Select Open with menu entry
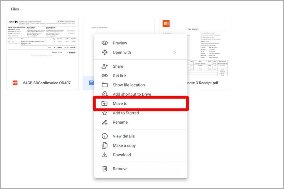Image resolution: width=284 pixels, height=189 pixels. [141, 52]
